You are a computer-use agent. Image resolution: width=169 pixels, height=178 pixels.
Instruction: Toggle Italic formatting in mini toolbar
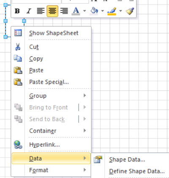point(29,11)
